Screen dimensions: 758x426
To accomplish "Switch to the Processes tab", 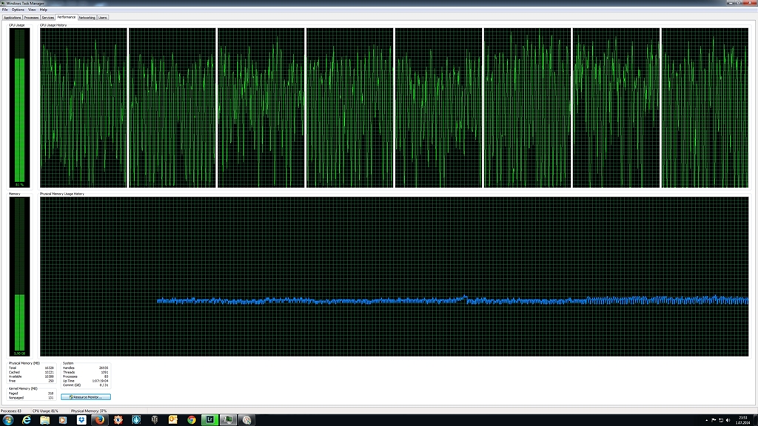I will coord(31,18).
